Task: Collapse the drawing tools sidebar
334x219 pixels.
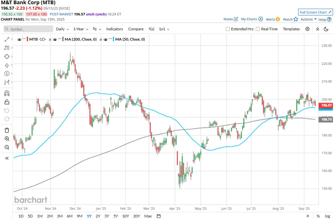Action: point(7,158)
